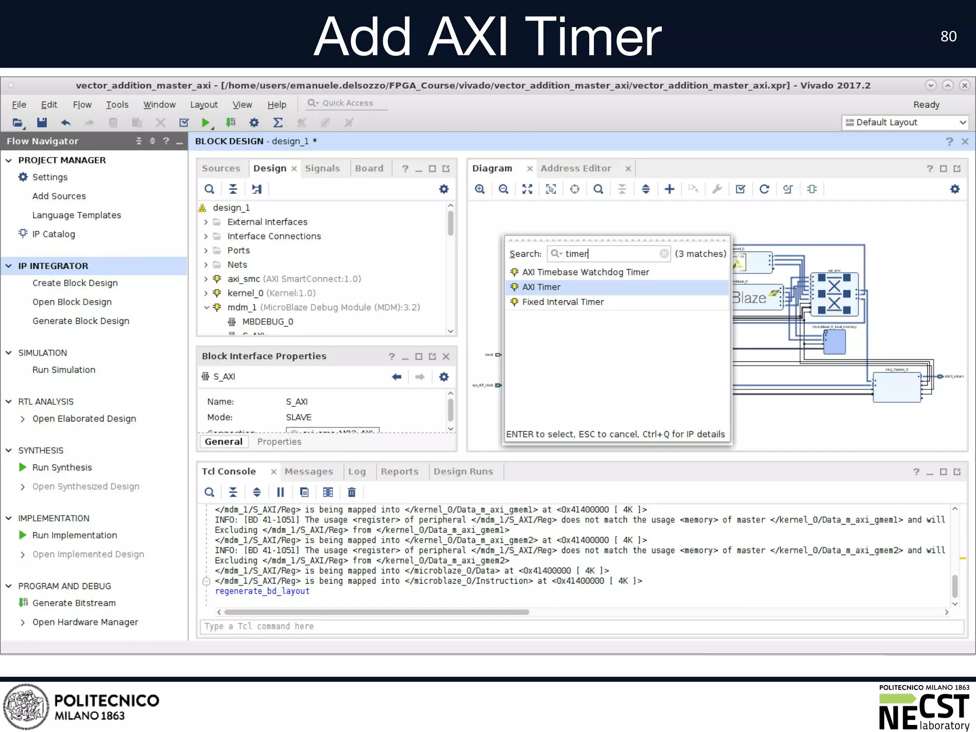Expand the Interface Connections node
This screenshot has height=732, width=976.
pyautogui.click(x=206, y=236)
